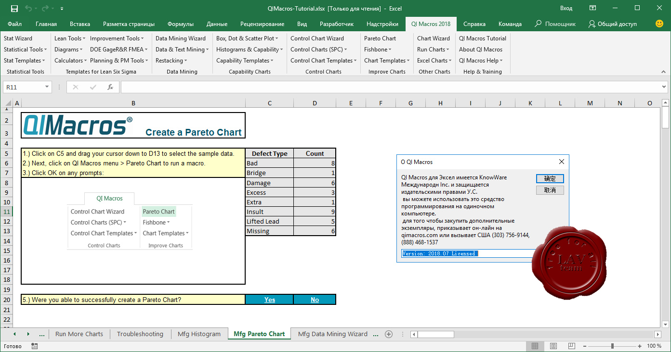This screenshot has width=671, height=352.
Task: Click the Yes link in row 20
Action: coord(270,300)
